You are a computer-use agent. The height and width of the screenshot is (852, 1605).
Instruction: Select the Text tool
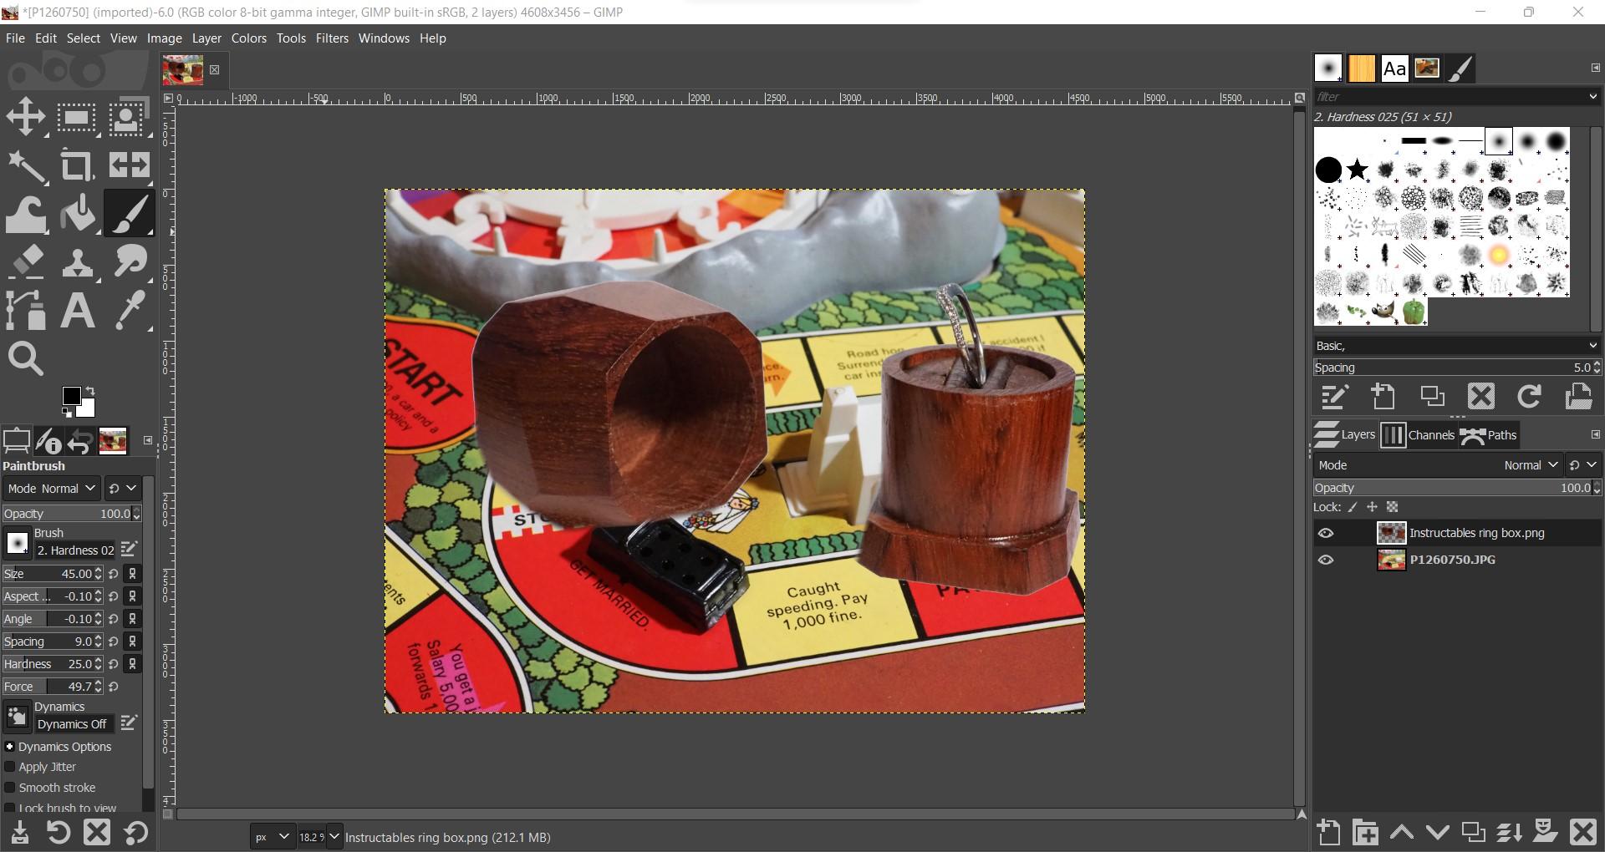coord(77,310)
